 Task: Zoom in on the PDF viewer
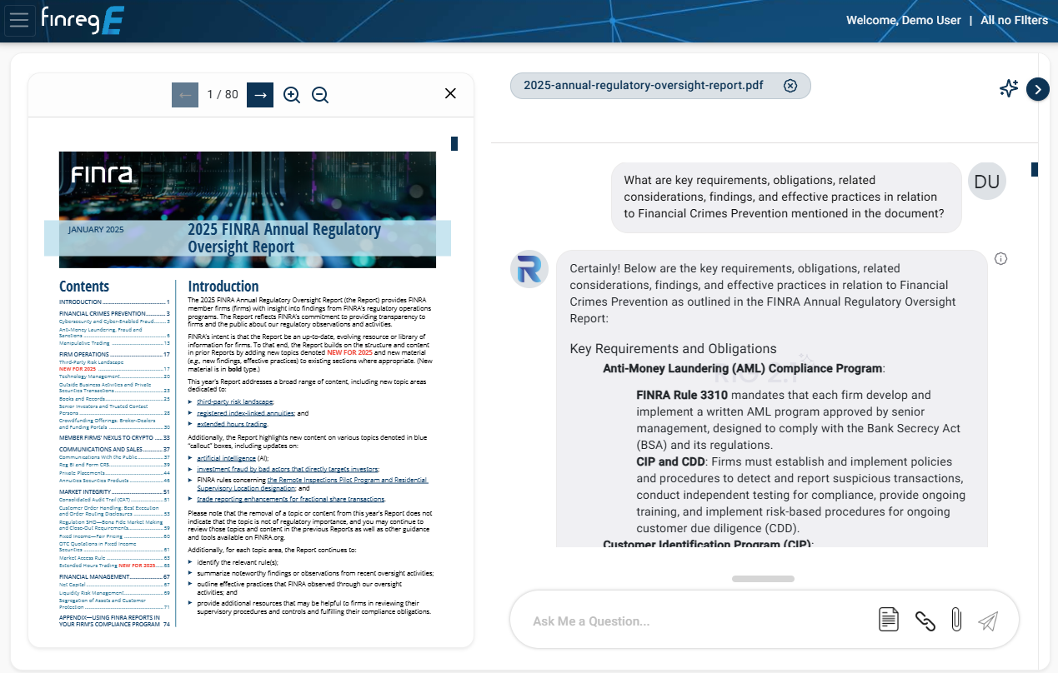click(x=292, y=95)
